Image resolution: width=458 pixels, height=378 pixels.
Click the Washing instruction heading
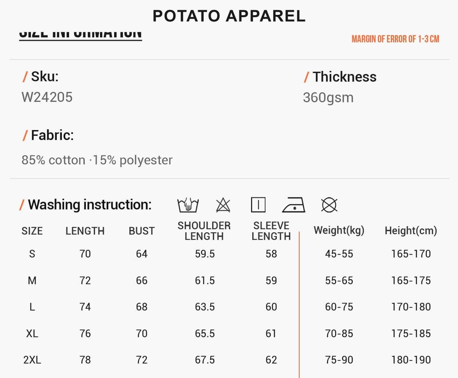pos(89,204)
